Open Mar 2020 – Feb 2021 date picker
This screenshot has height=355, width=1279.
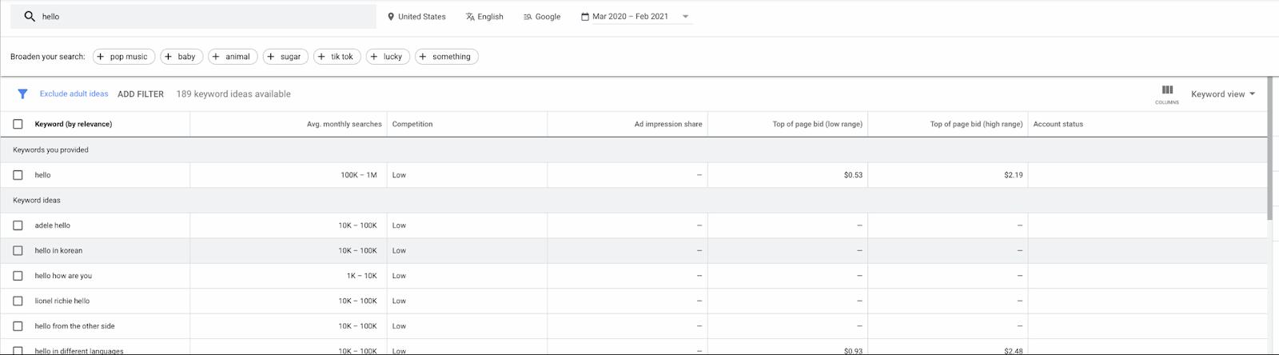636,17
